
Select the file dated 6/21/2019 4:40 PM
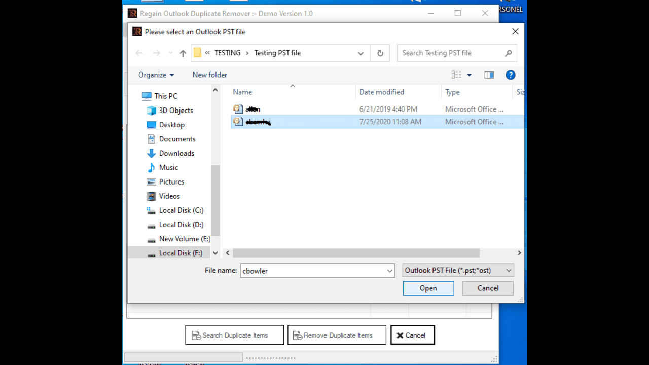pos(377,109)
